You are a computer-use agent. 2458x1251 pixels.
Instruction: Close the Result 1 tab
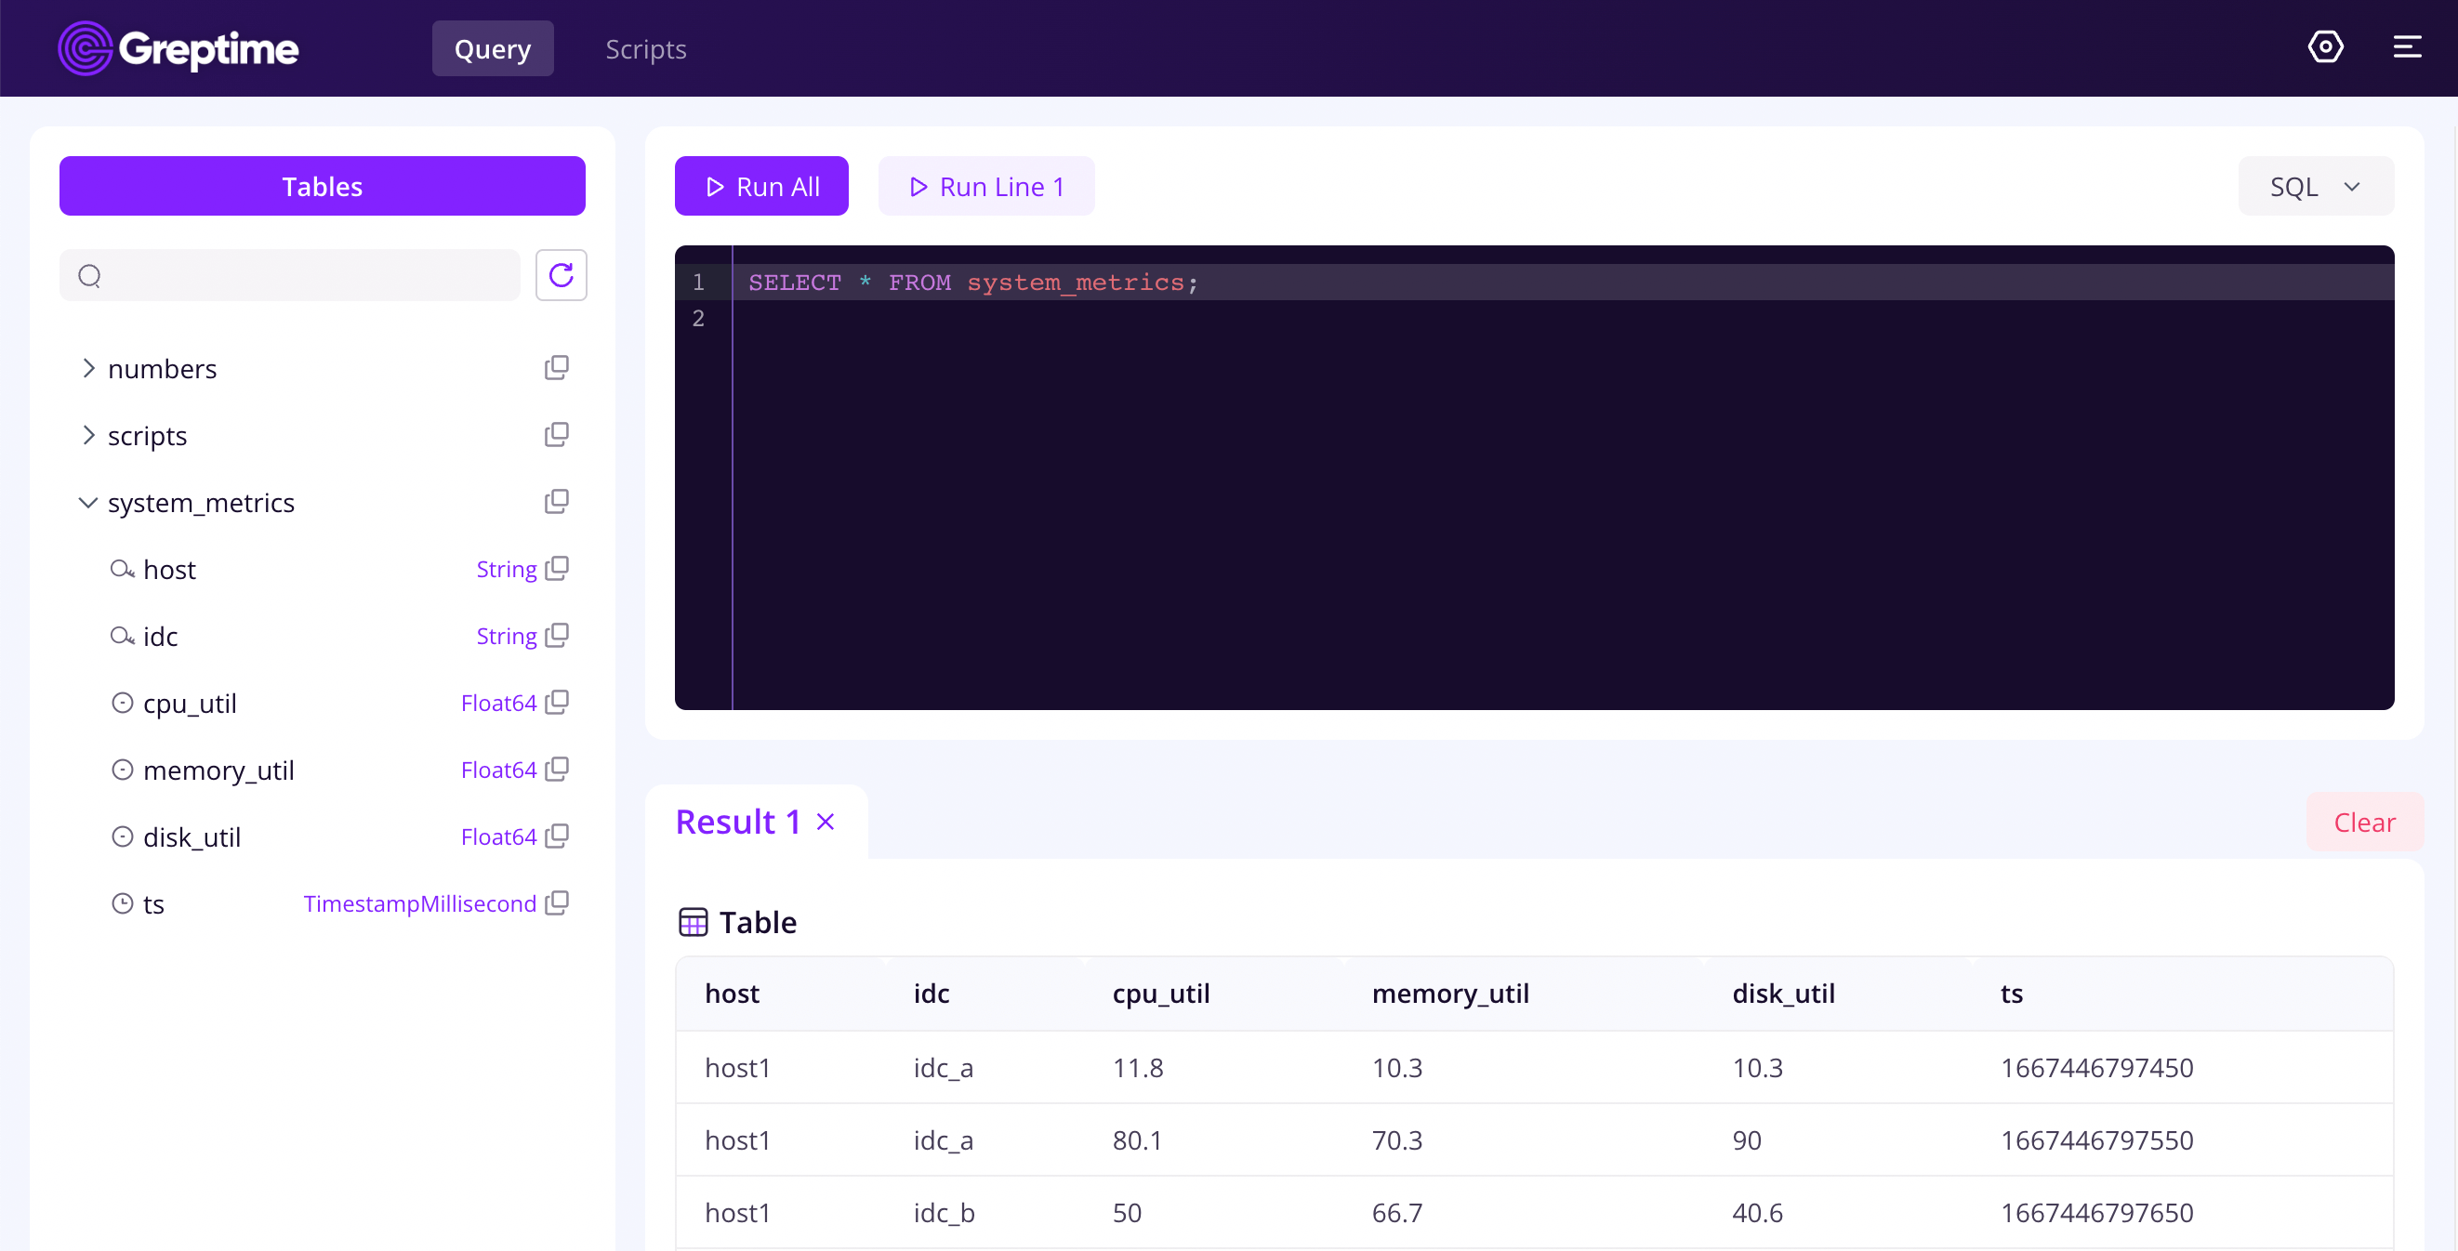coord(825,821)
